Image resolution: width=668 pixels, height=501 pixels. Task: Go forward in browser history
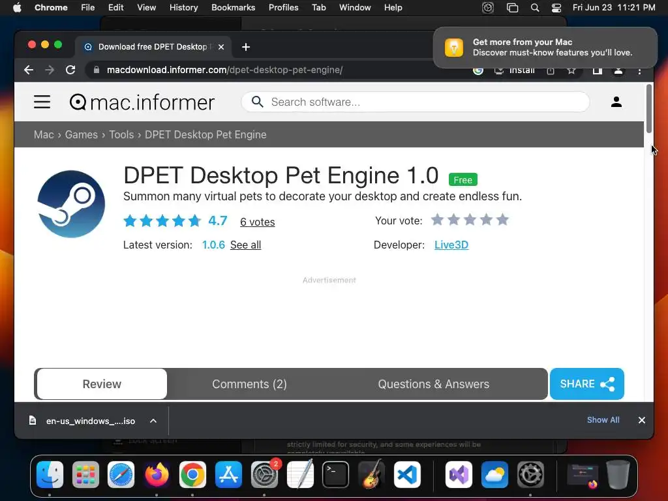50,70
